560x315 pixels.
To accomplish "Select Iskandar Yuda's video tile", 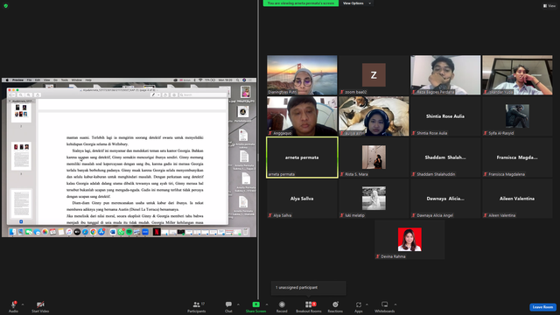I will coord(517,75).
